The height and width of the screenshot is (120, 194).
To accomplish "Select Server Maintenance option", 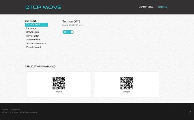I will 36,43.
